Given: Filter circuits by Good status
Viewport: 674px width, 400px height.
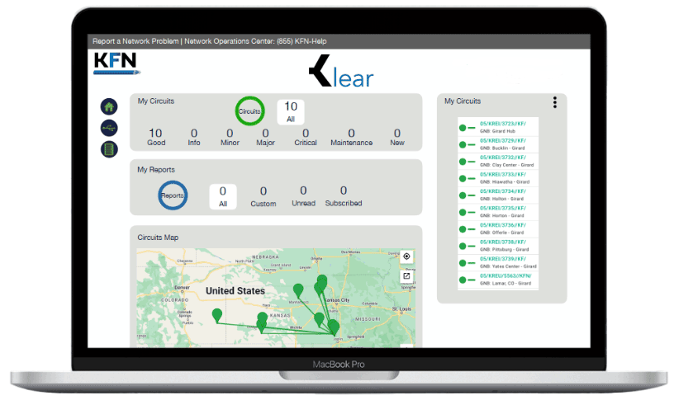Looking at the screenshot, I should point(155,137).
